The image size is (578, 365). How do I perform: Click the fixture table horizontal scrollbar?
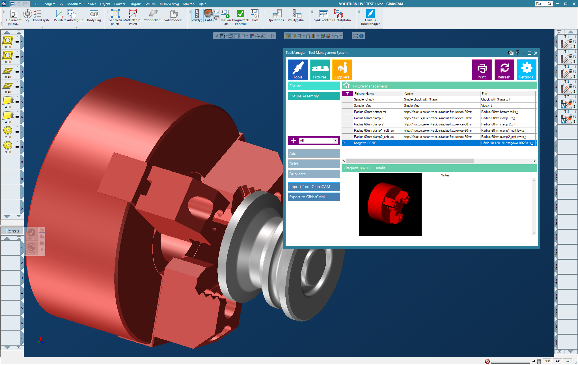[410, 161]
